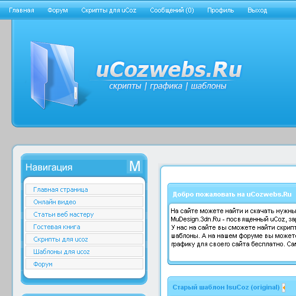Open Скрипты для ucoz sidebar link
Image resolution: width=296 pixels, height=296 pixels.
click(84, 239)
